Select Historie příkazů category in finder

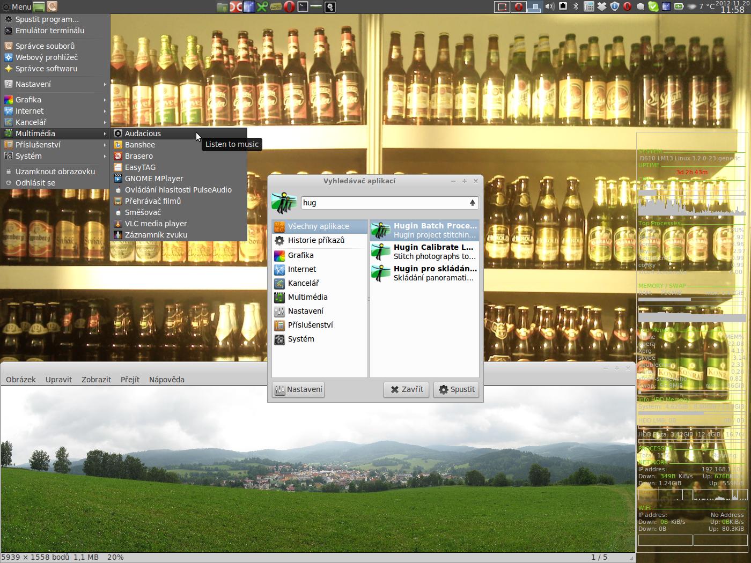pos(315,240)
